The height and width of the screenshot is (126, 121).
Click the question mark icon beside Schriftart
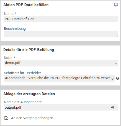click(118, 78)
